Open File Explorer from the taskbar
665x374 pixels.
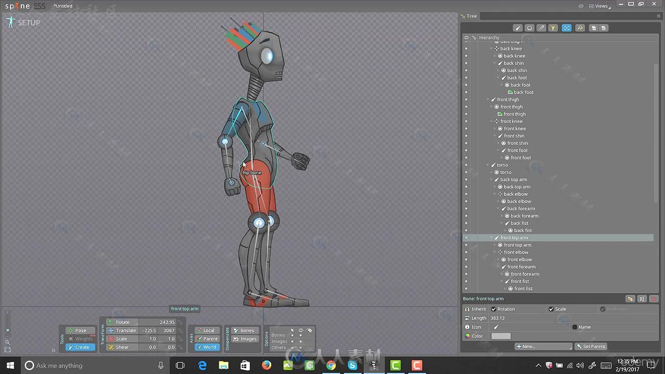(x=223, y=365)
